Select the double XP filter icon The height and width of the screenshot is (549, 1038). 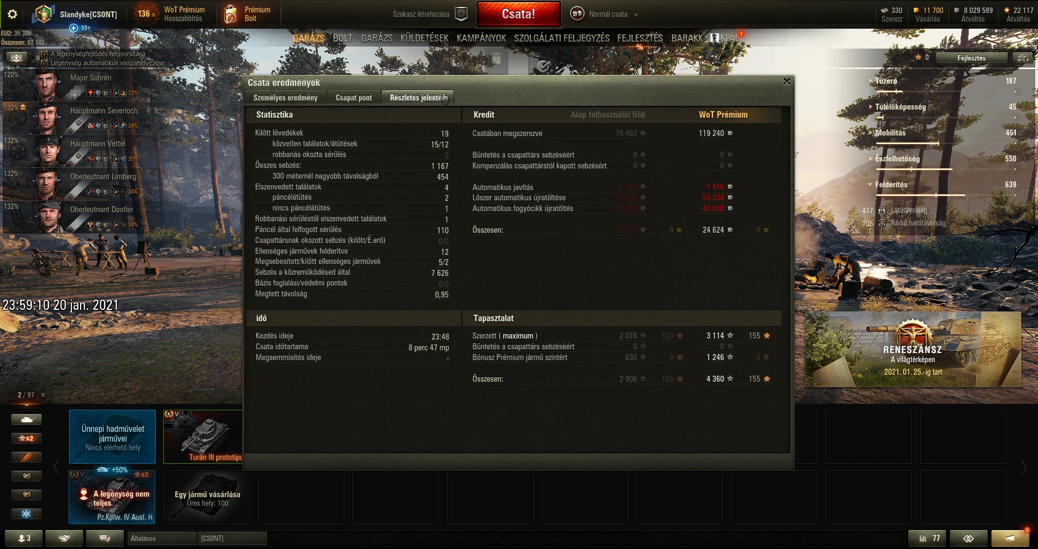click(x=26, y=438)
